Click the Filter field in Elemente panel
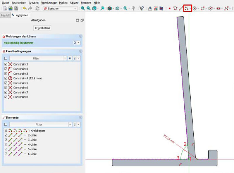 [39, 124]
